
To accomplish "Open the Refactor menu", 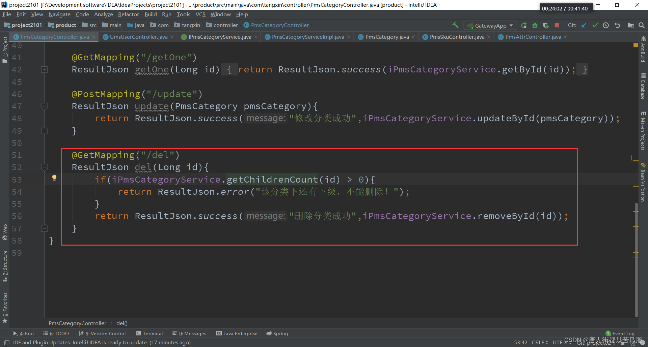I will pyautogui.click(x=128, y=14).
